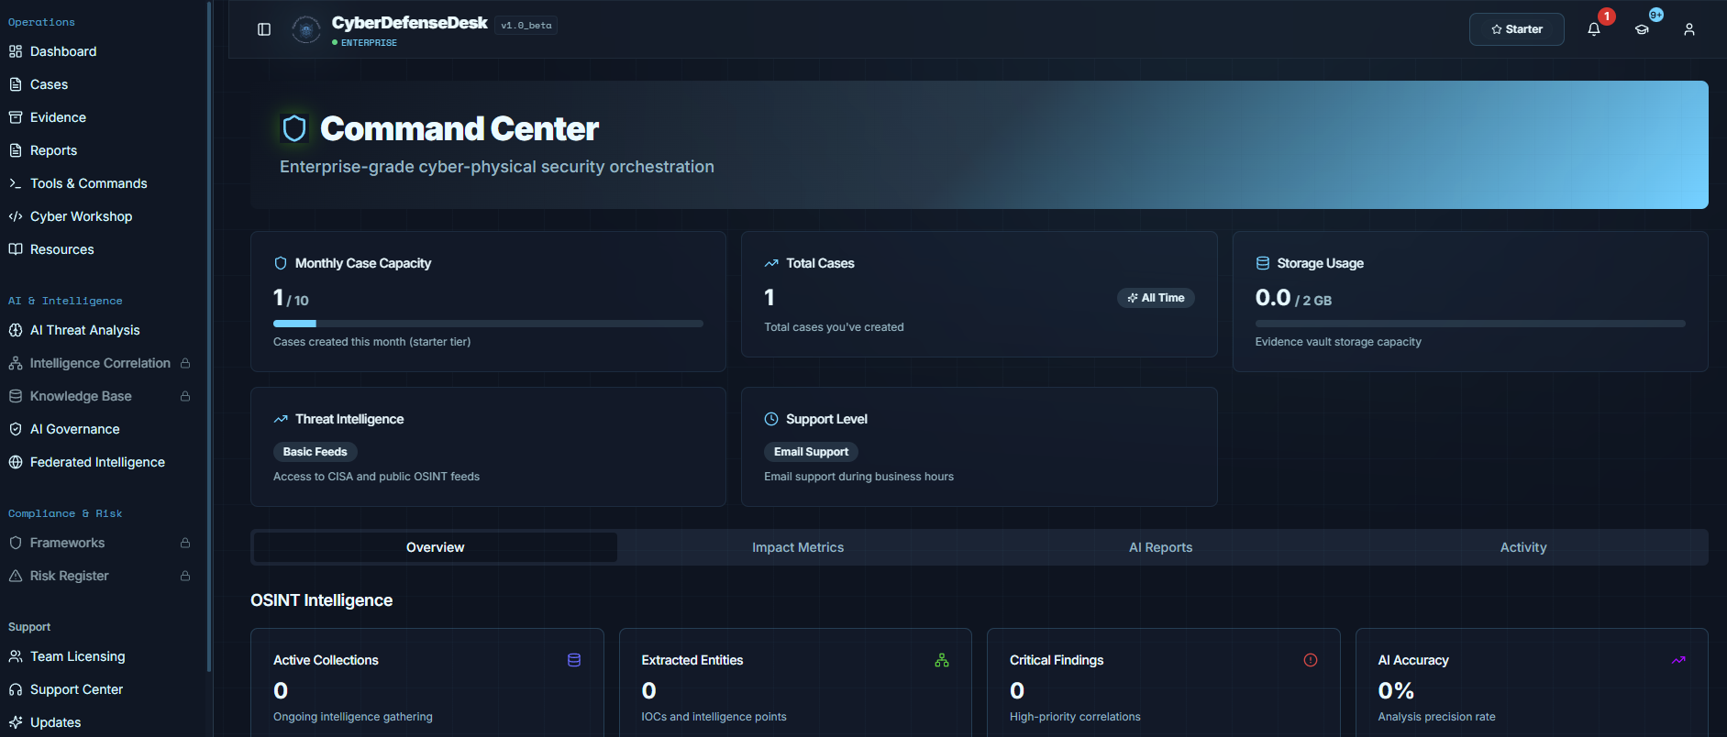Image resolution: width=1727 pixels, height=737 pixels.
Task: Click the All Time filter badge
Action: pyautogui.click(x=1156, y=298)
